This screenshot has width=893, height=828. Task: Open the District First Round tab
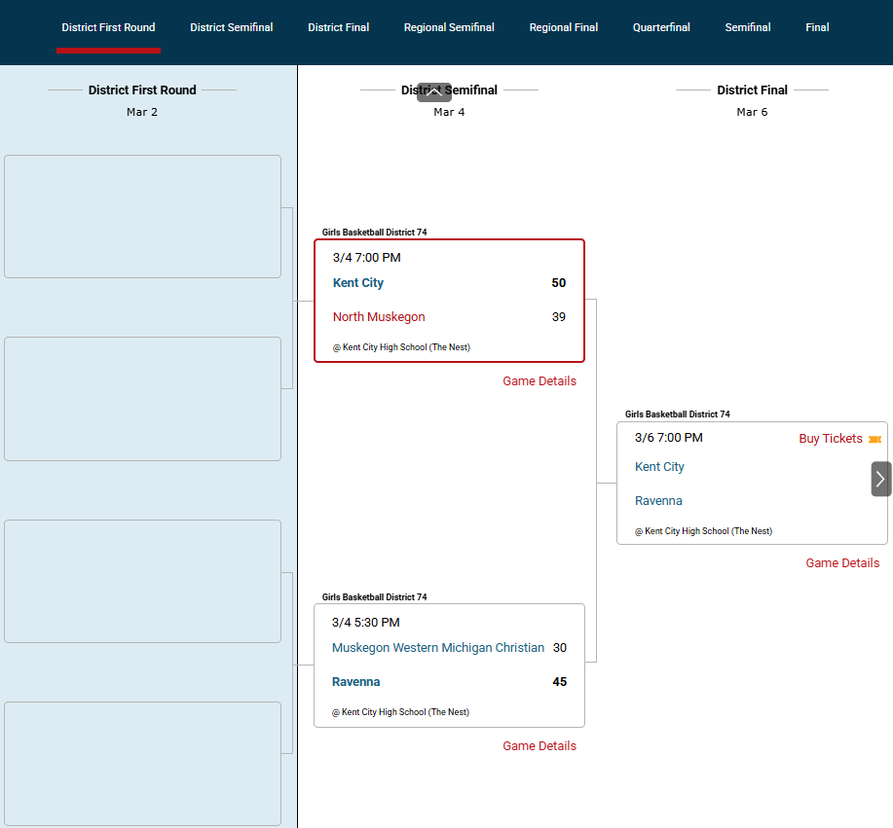108,27
